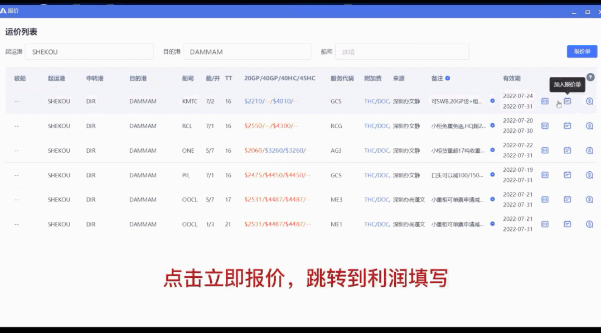Screen dimensions: 601x333
Task: Click the container details icon on the KMTC row
Action: (545, 101)
